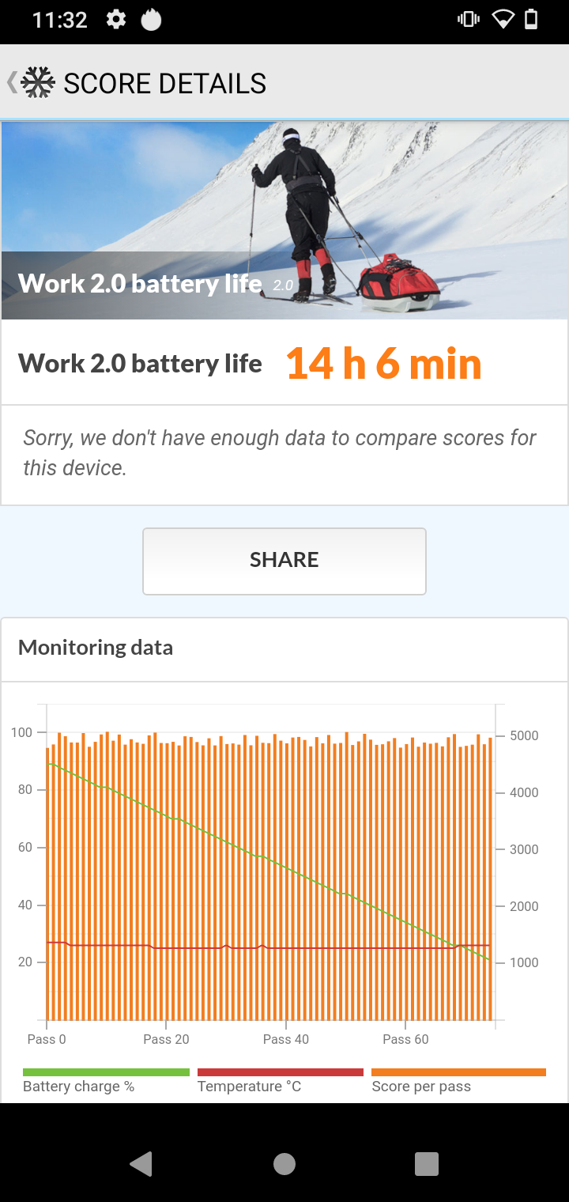Tap the battery status icon
This screenshot has height=1202, width=569.
[531, 20]
